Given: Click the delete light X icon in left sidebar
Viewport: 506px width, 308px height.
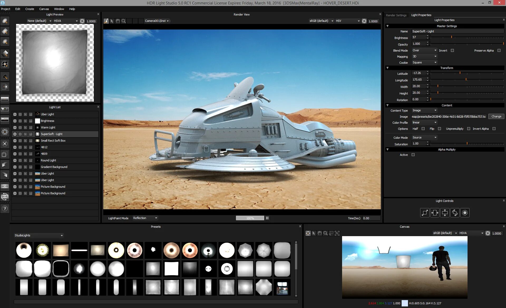Looking at the screenshot, I should [x=5, y=144].
